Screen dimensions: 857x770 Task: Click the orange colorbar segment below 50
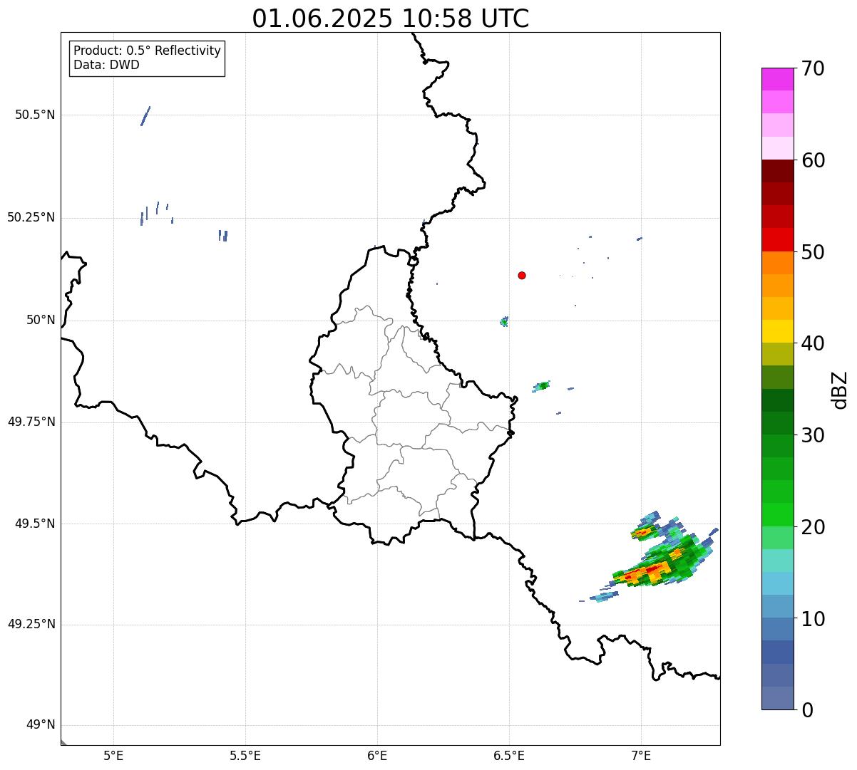coord(777,263)
